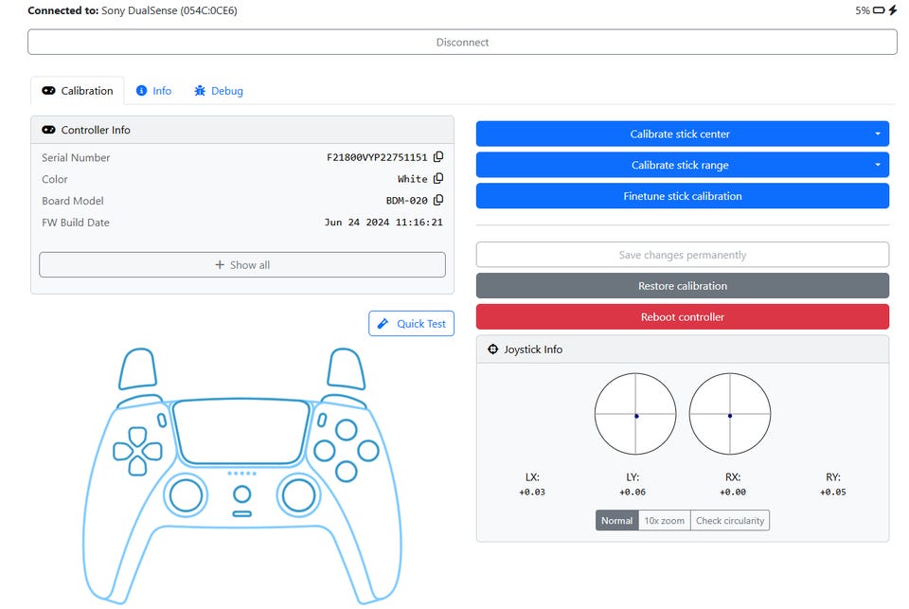Click Save changes permanently

pyautogui.click(x=683, y=255)
